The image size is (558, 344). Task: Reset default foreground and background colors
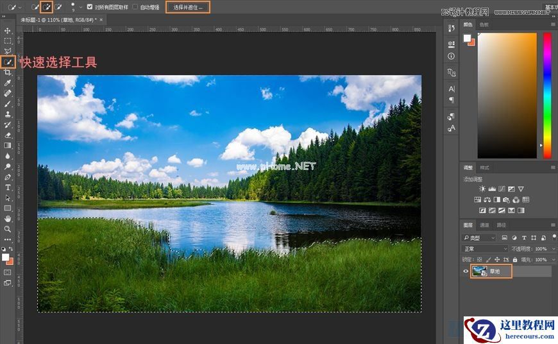coord(4,249)
